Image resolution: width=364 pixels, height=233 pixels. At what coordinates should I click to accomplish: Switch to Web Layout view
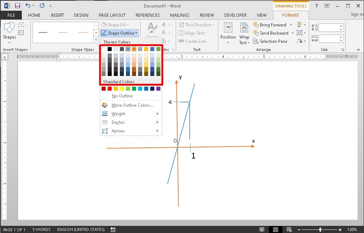289,229
